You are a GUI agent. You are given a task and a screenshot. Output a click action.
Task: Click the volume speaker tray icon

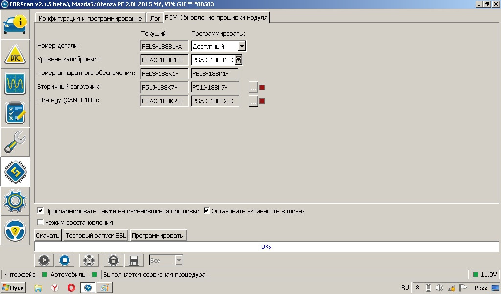tap(439, 288)
